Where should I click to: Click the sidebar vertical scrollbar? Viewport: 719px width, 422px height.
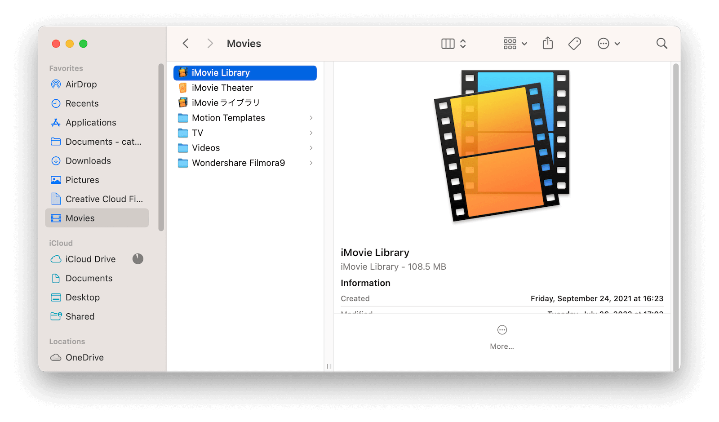161,147
